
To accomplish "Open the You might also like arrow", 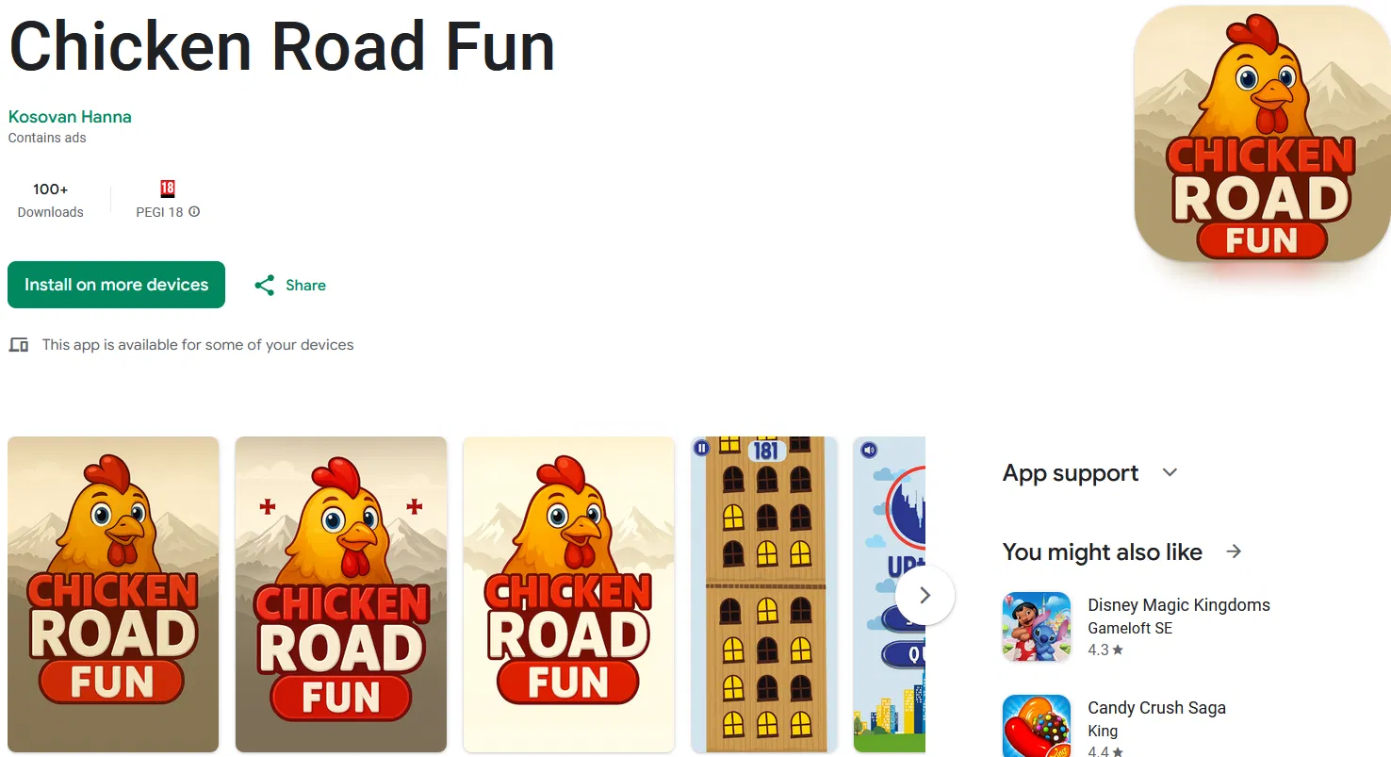I will pyautogui.click(x=1234, y=551).
